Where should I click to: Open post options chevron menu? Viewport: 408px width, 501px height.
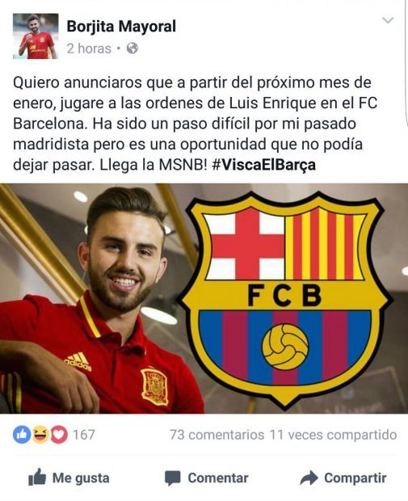coord(388,20)
